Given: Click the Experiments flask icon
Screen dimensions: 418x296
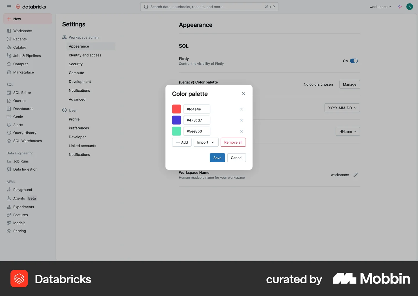Looking at the screenshot, I should (x=9, y=207).
